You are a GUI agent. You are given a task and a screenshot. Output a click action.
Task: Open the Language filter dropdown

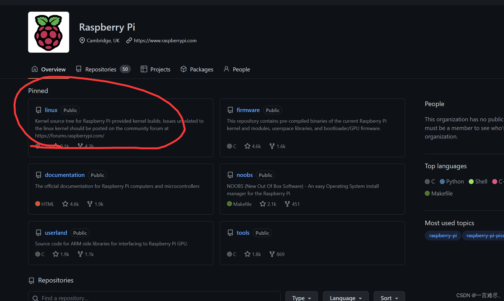pos(346,297)
